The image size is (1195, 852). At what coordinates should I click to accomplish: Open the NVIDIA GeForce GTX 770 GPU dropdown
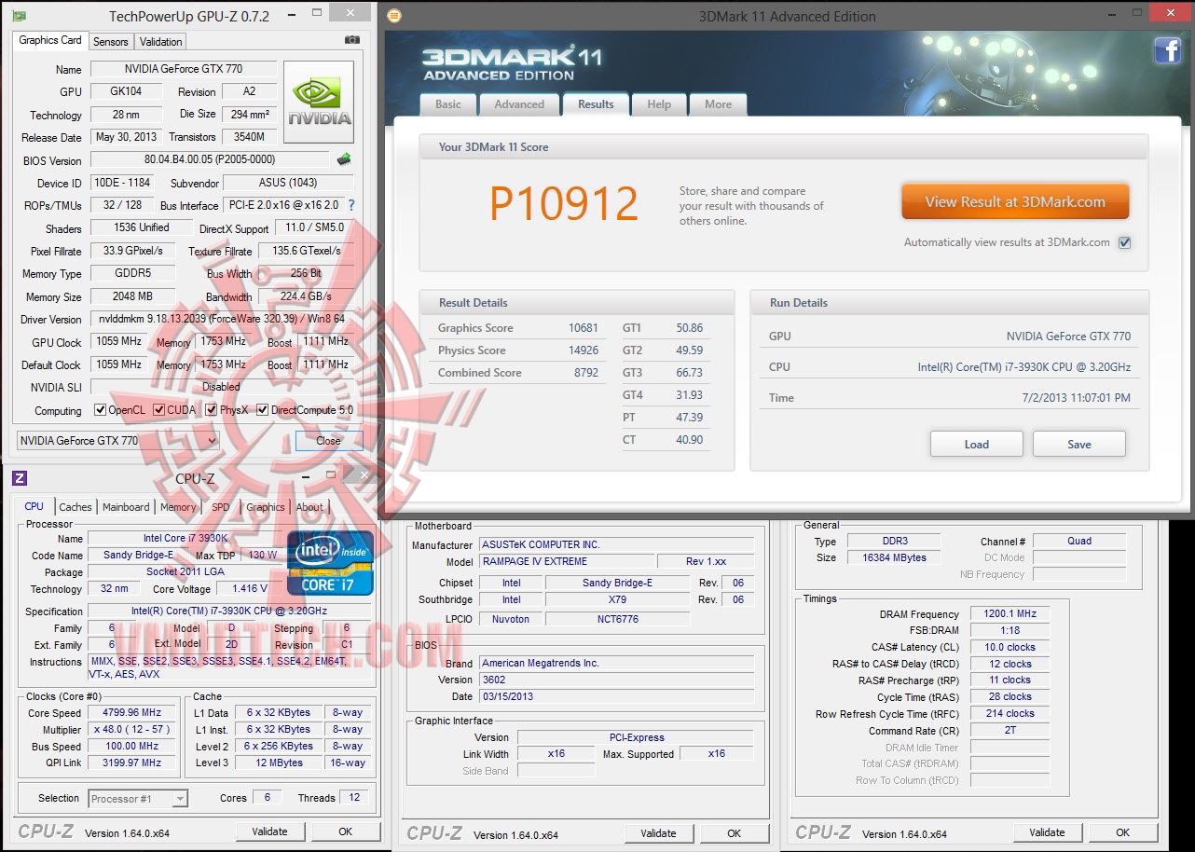pyautogui.click(x=117, y=441)
